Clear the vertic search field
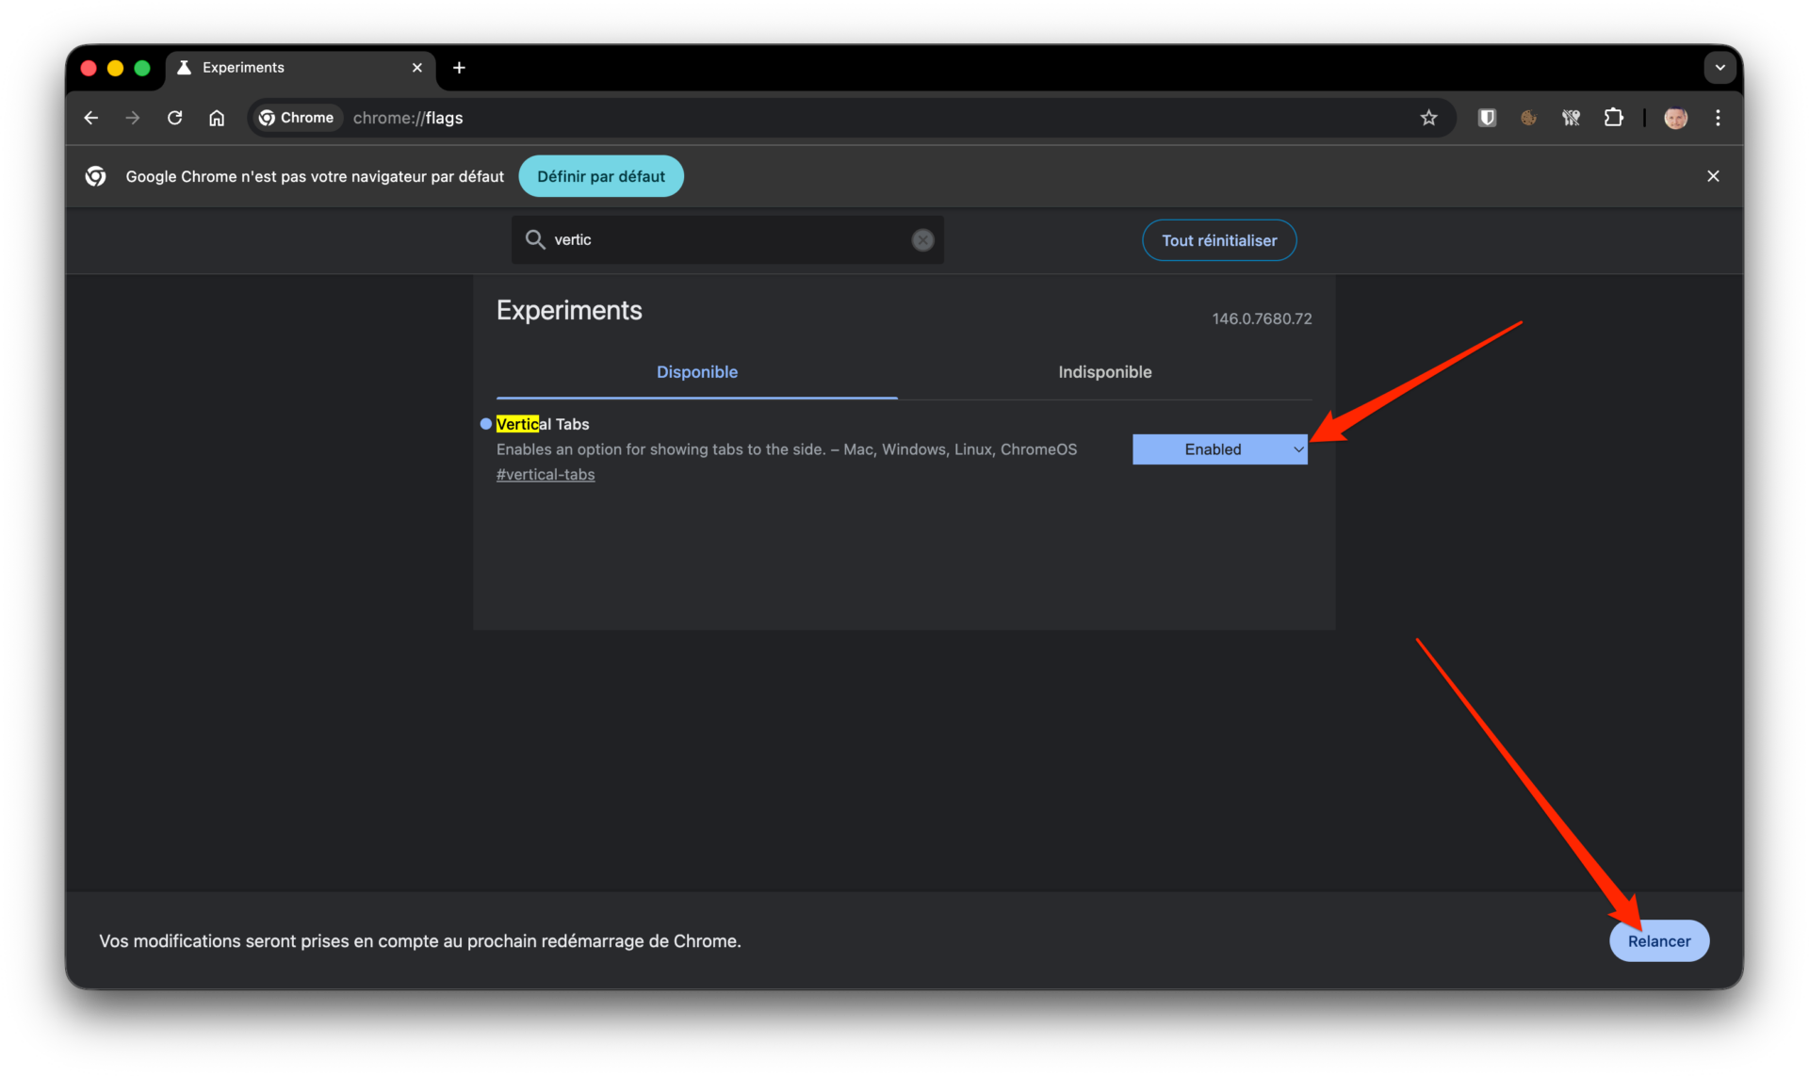Viewport: 1809px width, 1076px height. [x=922, y=239]
